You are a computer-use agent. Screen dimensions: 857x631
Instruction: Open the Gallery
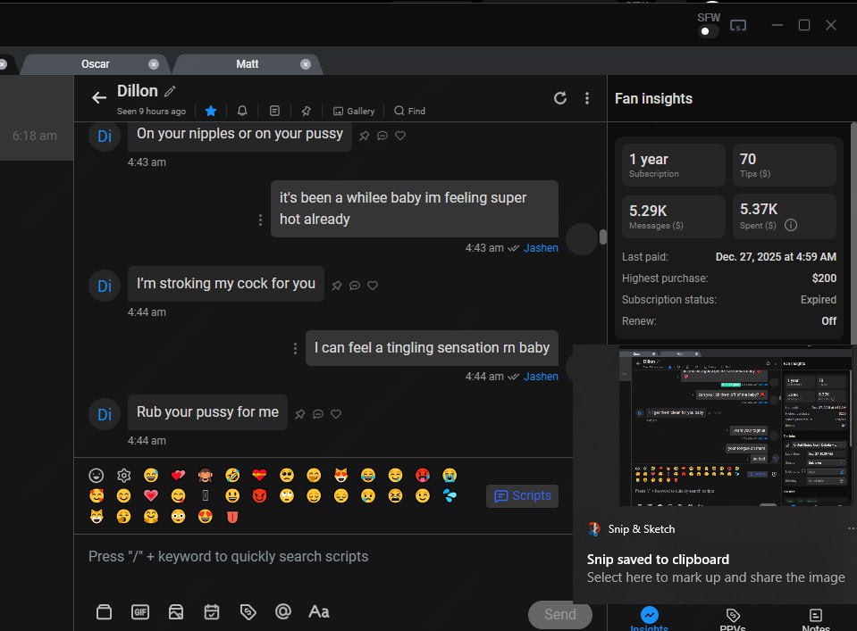[x=354, y=111]
